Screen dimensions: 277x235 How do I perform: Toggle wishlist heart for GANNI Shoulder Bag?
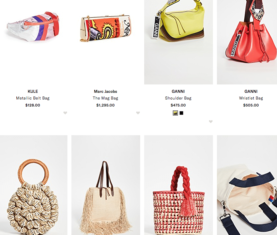pyautogui.click(x=211, y=122)
